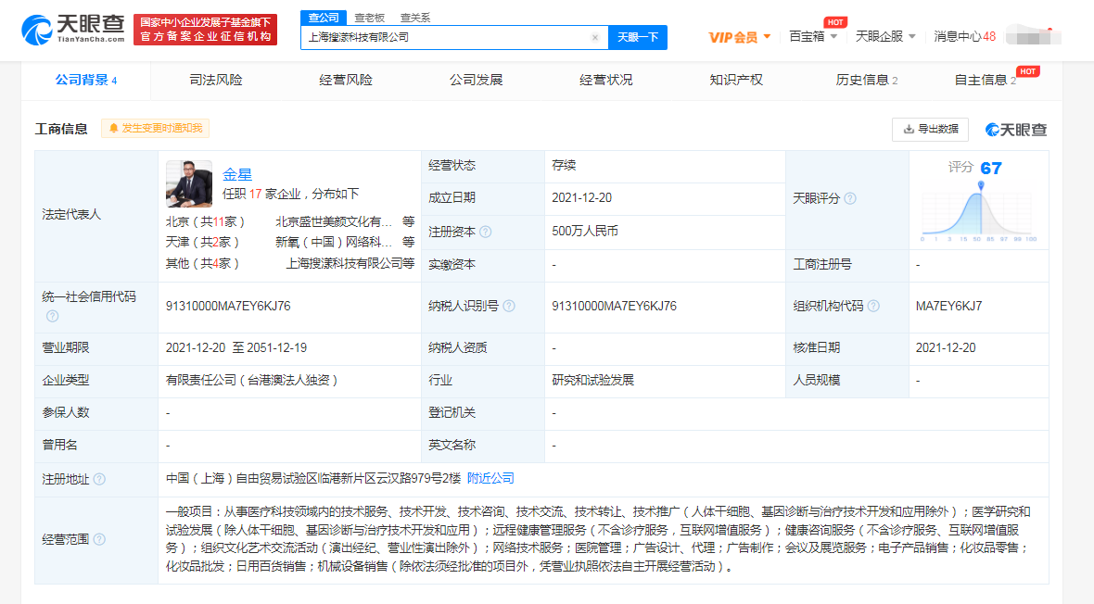Clear the search box with the X icon
1094x604 pixels.
[x=595, y=38]
